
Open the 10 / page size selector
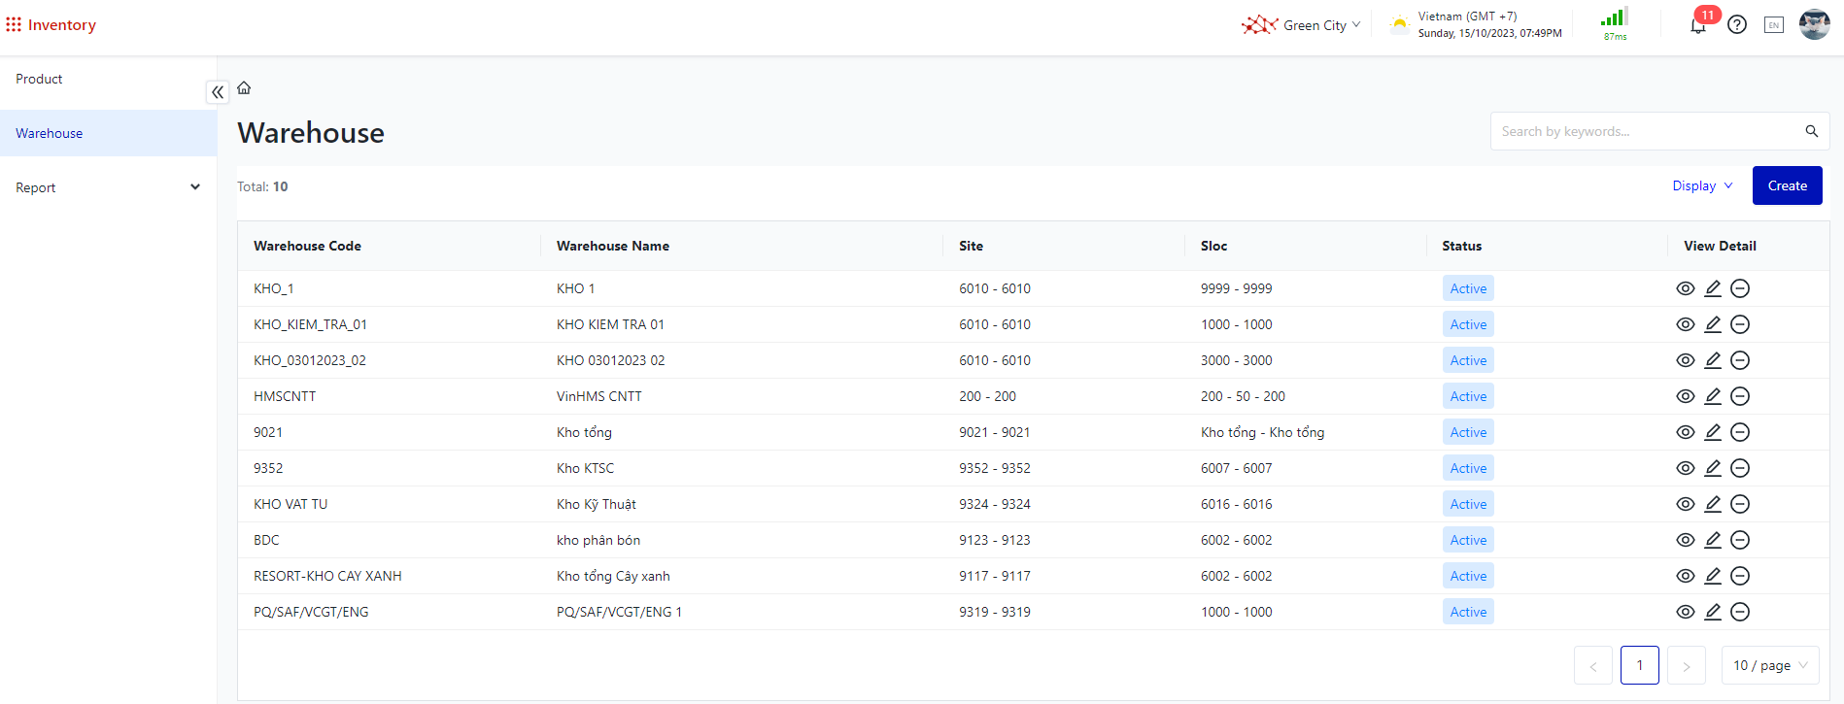pos(1769,665)
